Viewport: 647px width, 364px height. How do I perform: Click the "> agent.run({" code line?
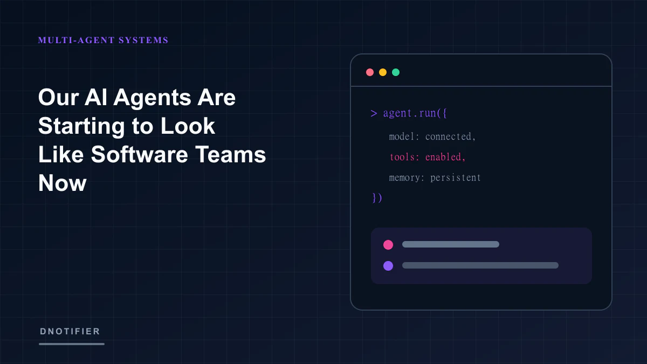pos(409,114)
